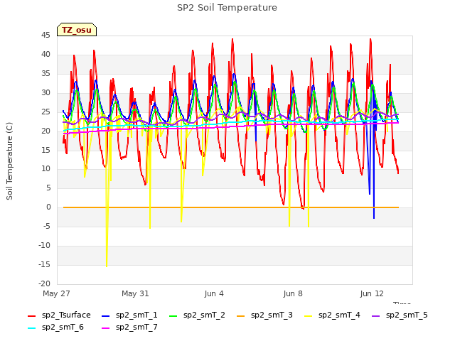Click the 25 y-axis tick label
Viewport: 455px width, 341px height.
pyautogui.click(x=45, y=112)
